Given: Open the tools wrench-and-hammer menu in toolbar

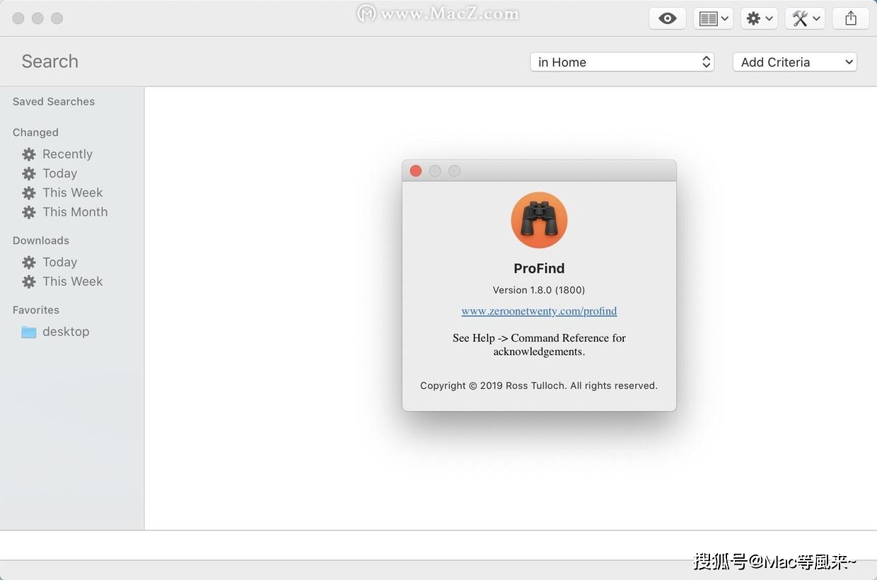Looking at the screenshot, I should click(805, 19).
